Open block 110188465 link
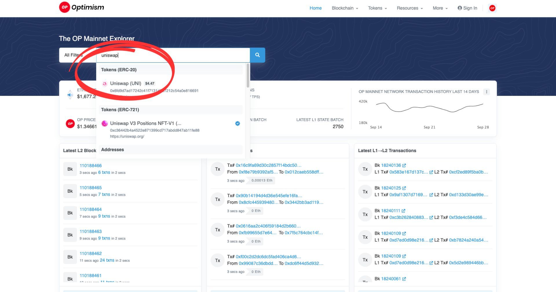Image resolution: width=556 pixels, height=292 pixels. (91, 188)
